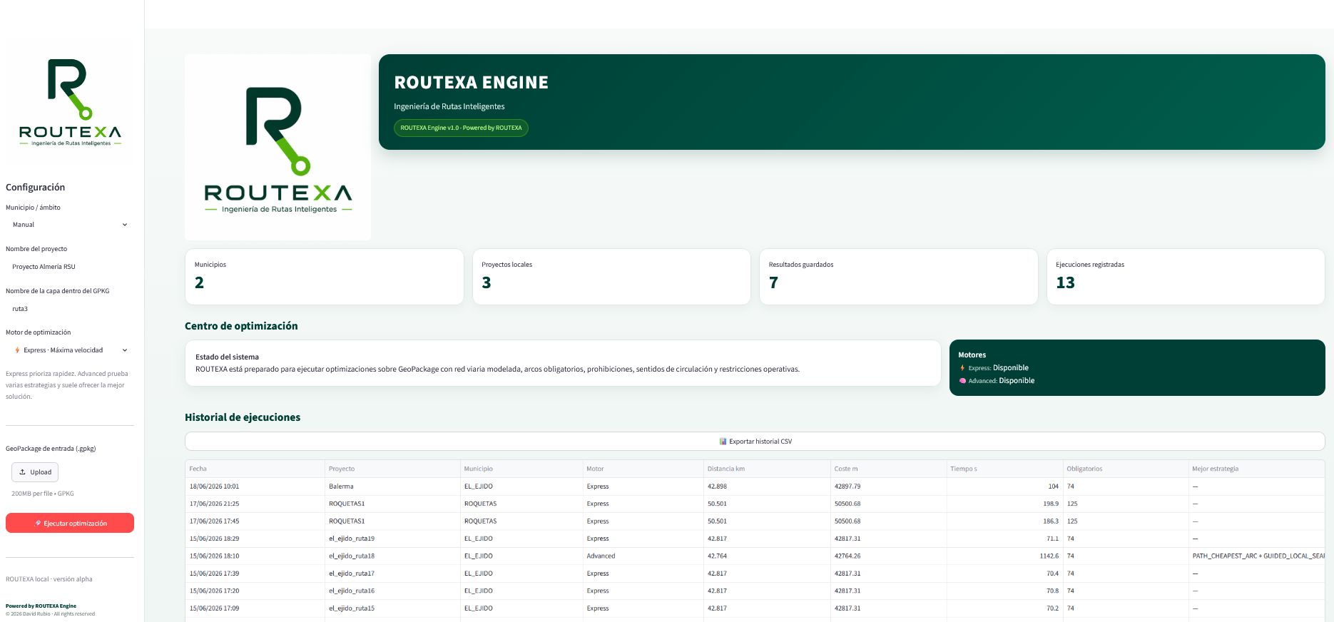Select the date cell 17/06/2026 21:25
The image size is (1334, 622).
(x=255, y=504)
